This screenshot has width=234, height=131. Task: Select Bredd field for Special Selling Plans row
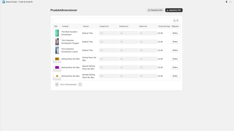click(128, 68)
